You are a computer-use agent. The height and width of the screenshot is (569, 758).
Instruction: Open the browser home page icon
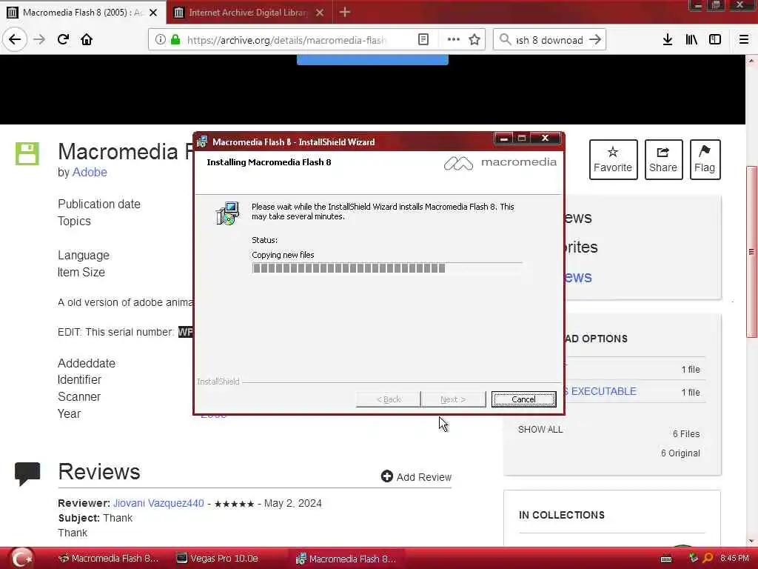(87, 40)
